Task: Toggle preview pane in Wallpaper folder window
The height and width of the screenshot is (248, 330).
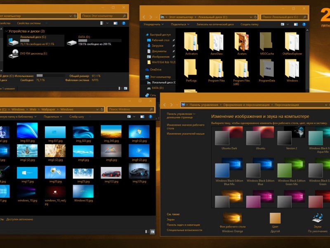Action: point(142,117)
